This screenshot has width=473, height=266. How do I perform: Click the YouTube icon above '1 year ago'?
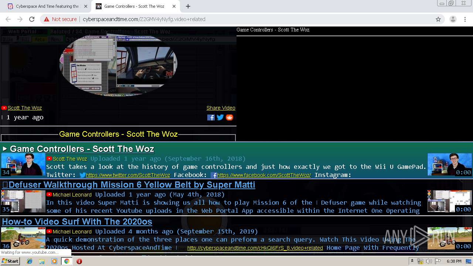[x=4, y=108]
